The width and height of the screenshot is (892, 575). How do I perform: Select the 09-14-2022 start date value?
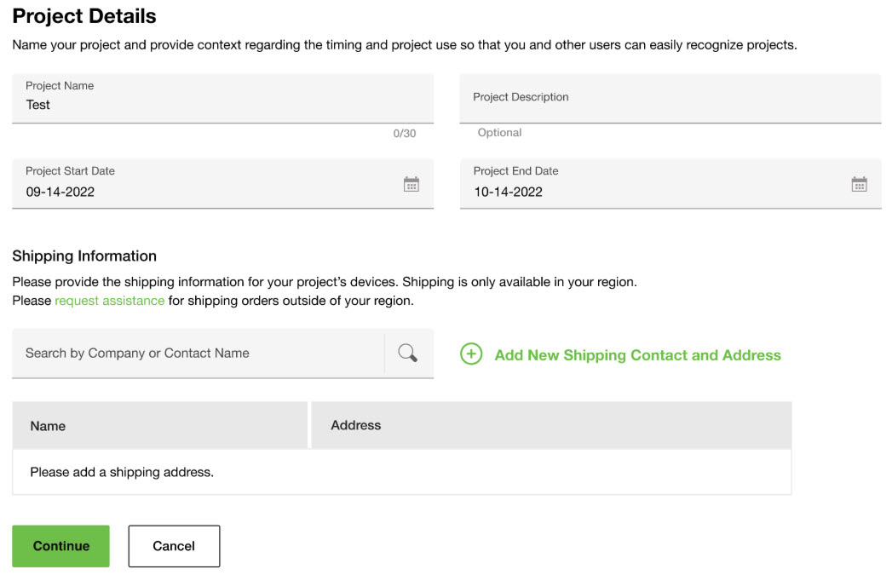[60, 192]
